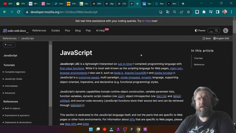
Task: Open the Plus menu
Action: coord(67,30)
